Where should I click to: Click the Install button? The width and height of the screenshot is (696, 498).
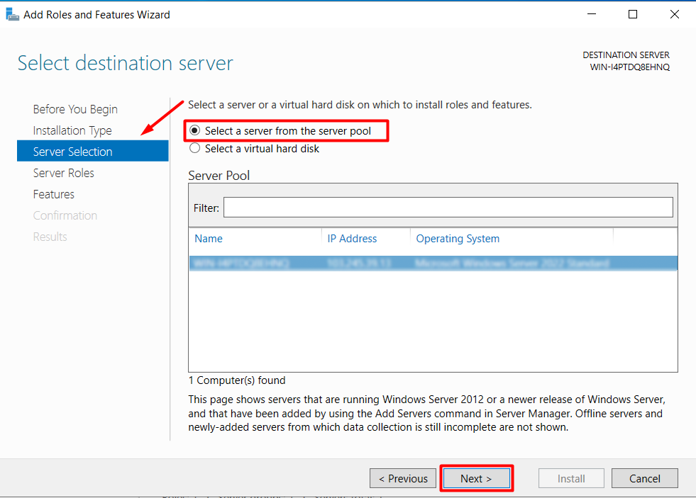click(571, 478)
